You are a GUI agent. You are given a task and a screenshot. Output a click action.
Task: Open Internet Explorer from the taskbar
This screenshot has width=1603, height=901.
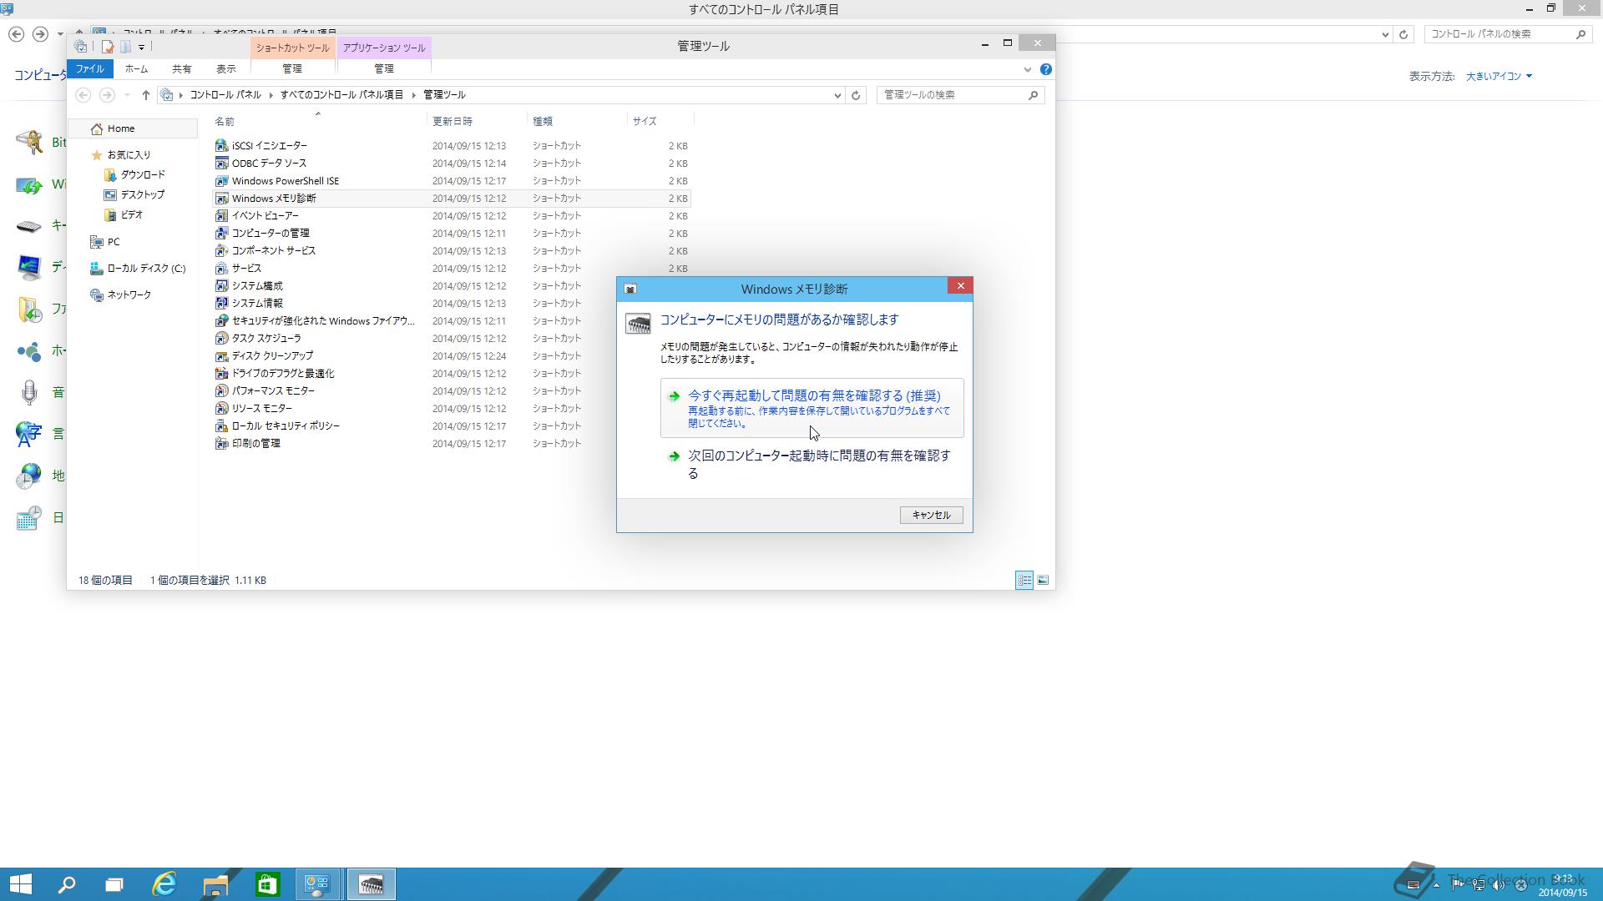(164, 884)
